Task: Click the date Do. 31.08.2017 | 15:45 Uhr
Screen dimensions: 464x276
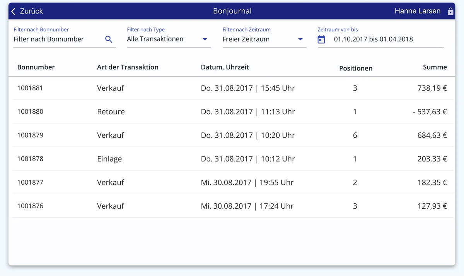Action: point(248,88)
